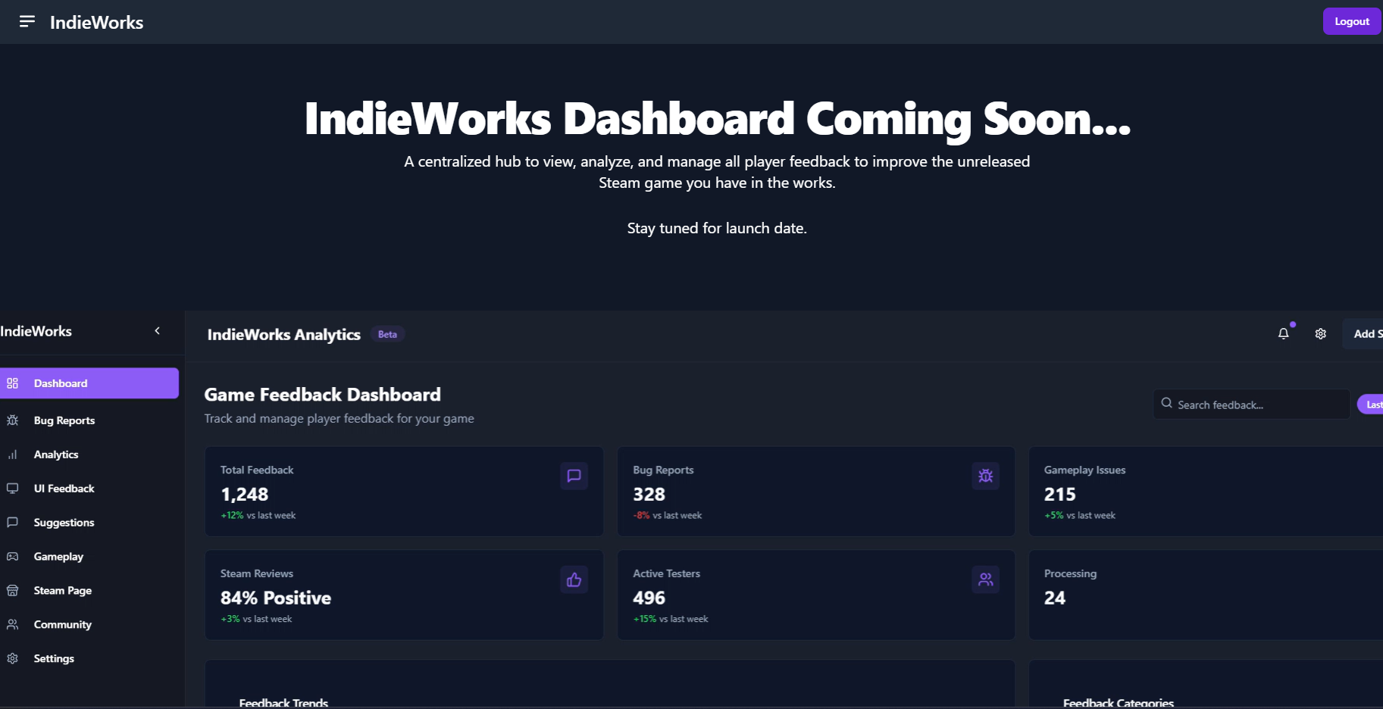Click the +15% vs last week text
This screenshot has width=1383, height=709.
click(671, 619)
